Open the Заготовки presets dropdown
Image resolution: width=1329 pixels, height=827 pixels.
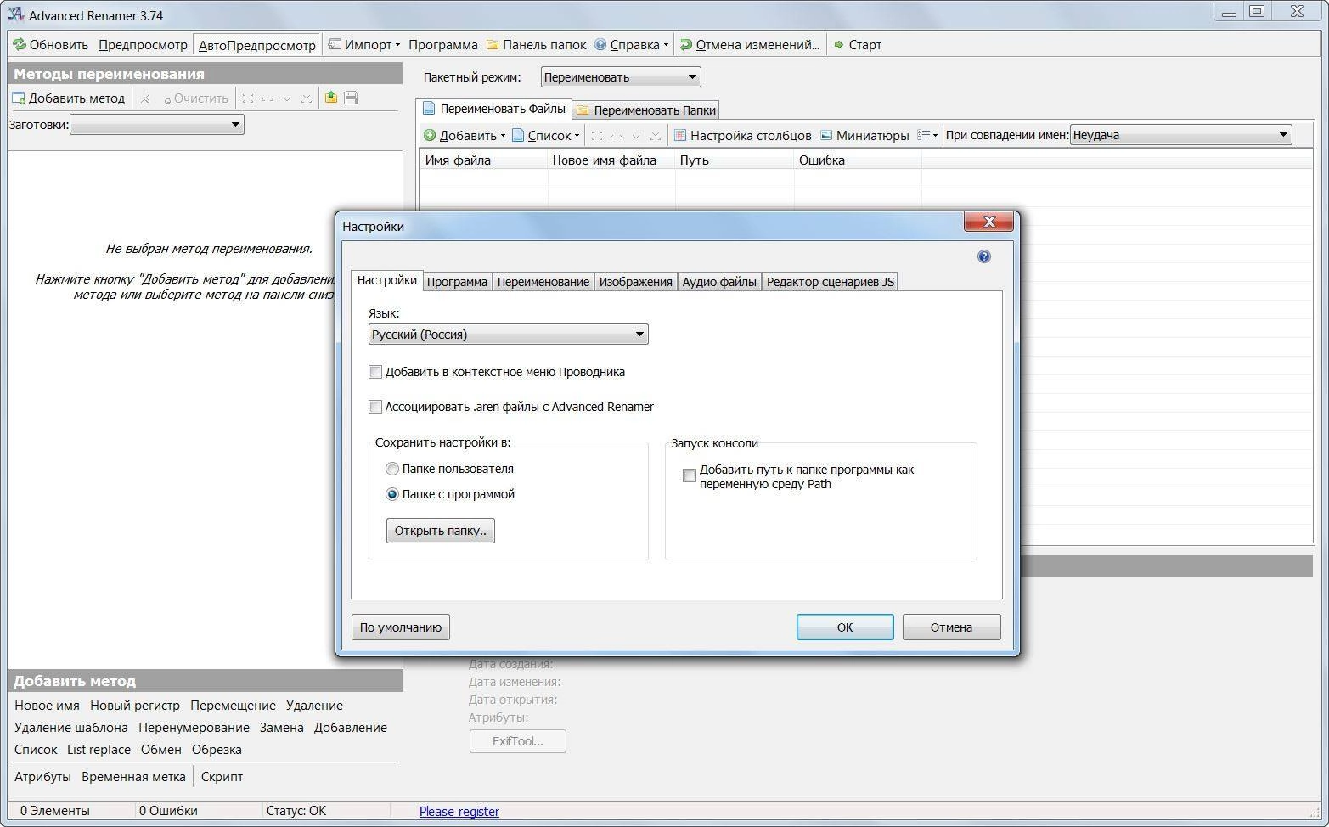click(x=157, y=125)
